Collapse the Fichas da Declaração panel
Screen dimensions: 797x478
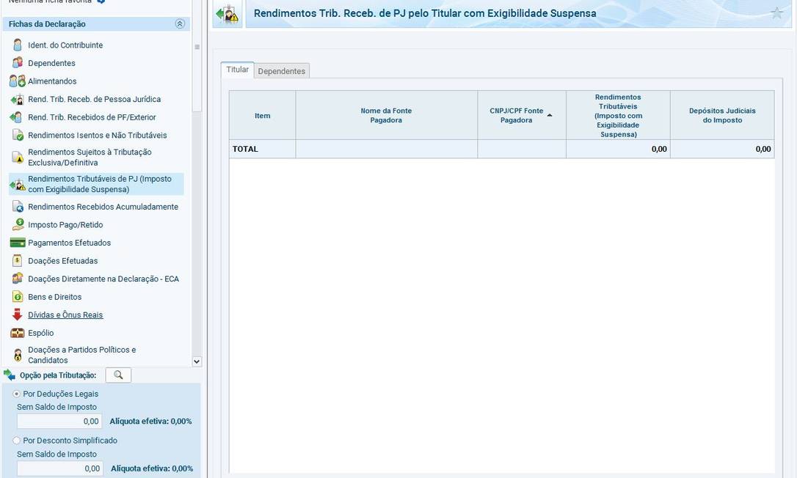coord(180,24)
